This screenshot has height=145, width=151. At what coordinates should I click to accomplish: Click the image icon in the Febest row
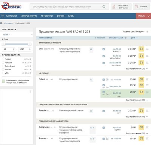[x=91, y=80]
